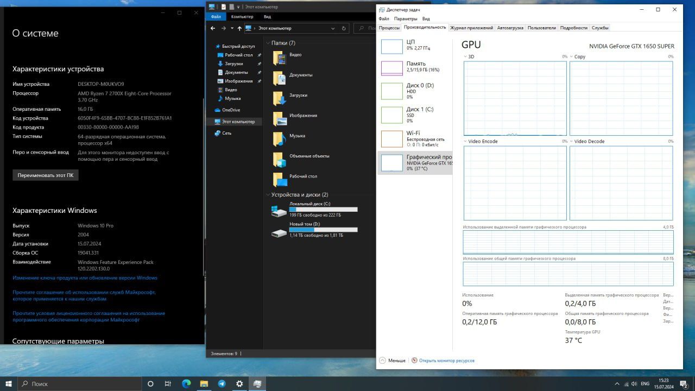Viewport: 695px width, 391px height.
Task: Click the Новый том (D:) drive icon
Action: (x=279, y=232)
